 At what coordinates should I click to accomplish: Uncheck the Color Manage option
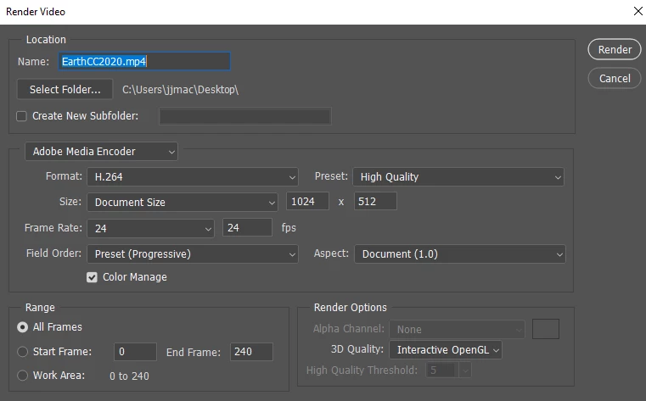[x=92, y=277]
